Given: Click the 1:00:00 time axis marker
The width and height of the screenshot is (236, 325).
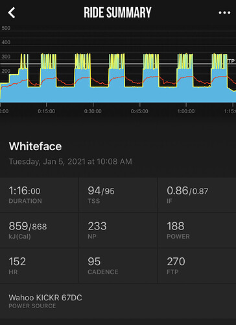Looking at the screenshot, I should [186, 111].
